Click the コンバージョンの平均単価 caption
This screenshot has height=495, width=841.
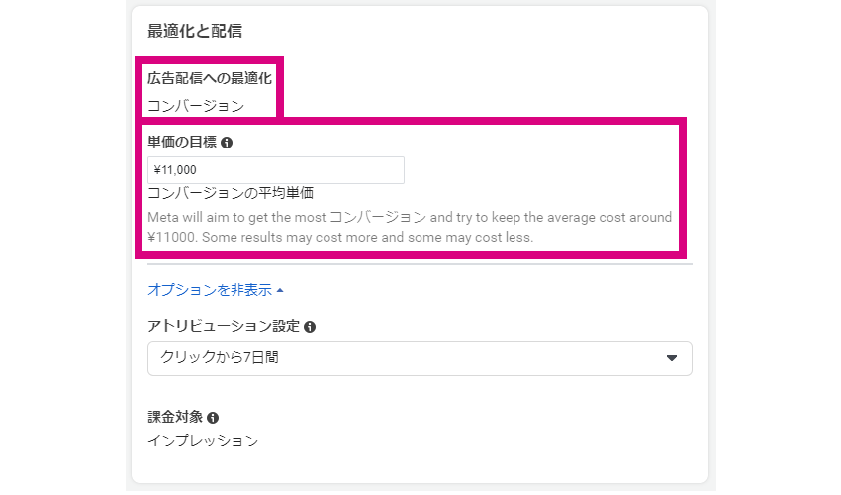[231, 193]
